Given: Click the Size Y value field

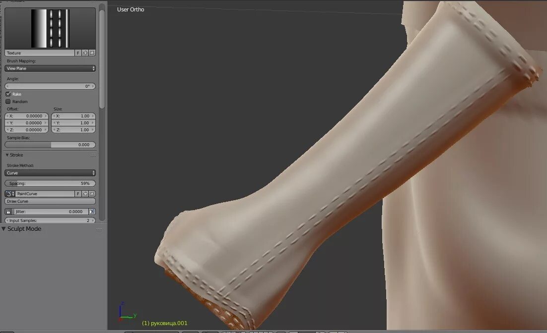Looking at the screenshot, I should (x=73, y=123).
